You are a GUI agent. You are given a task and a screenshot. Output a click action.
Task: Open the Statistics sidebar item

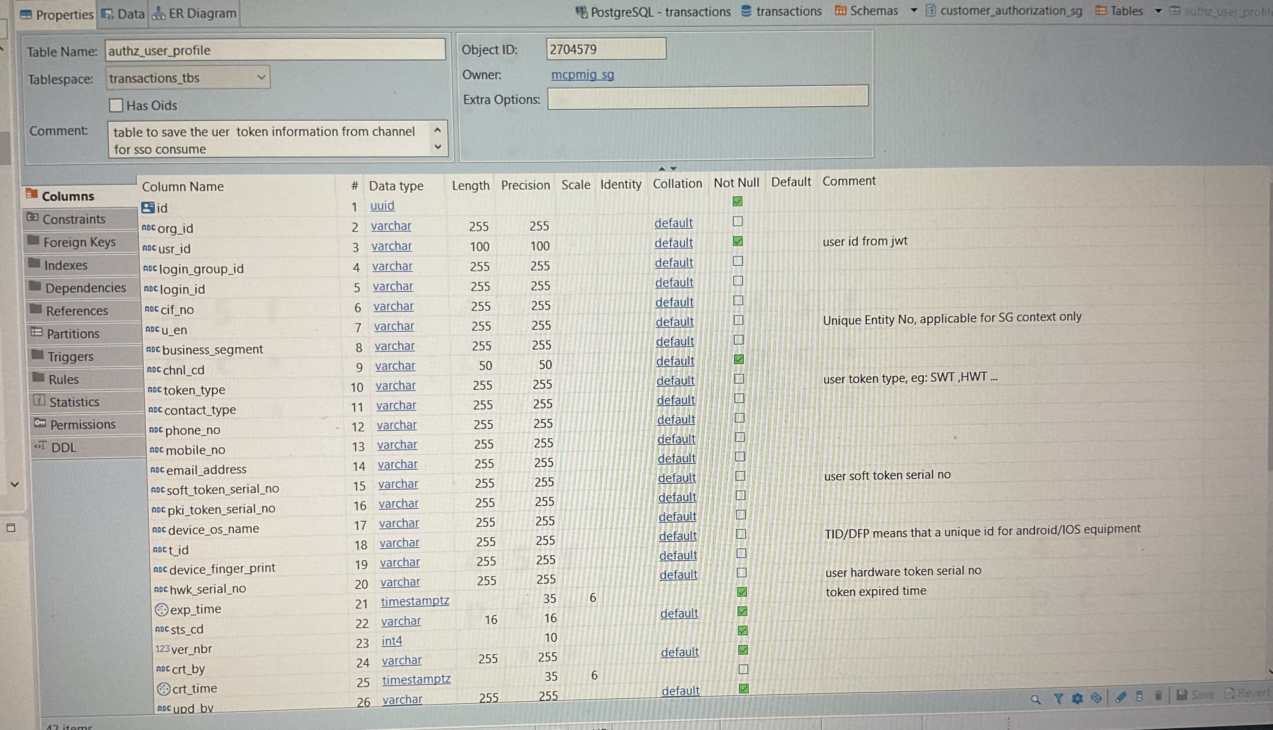[74, 402]
